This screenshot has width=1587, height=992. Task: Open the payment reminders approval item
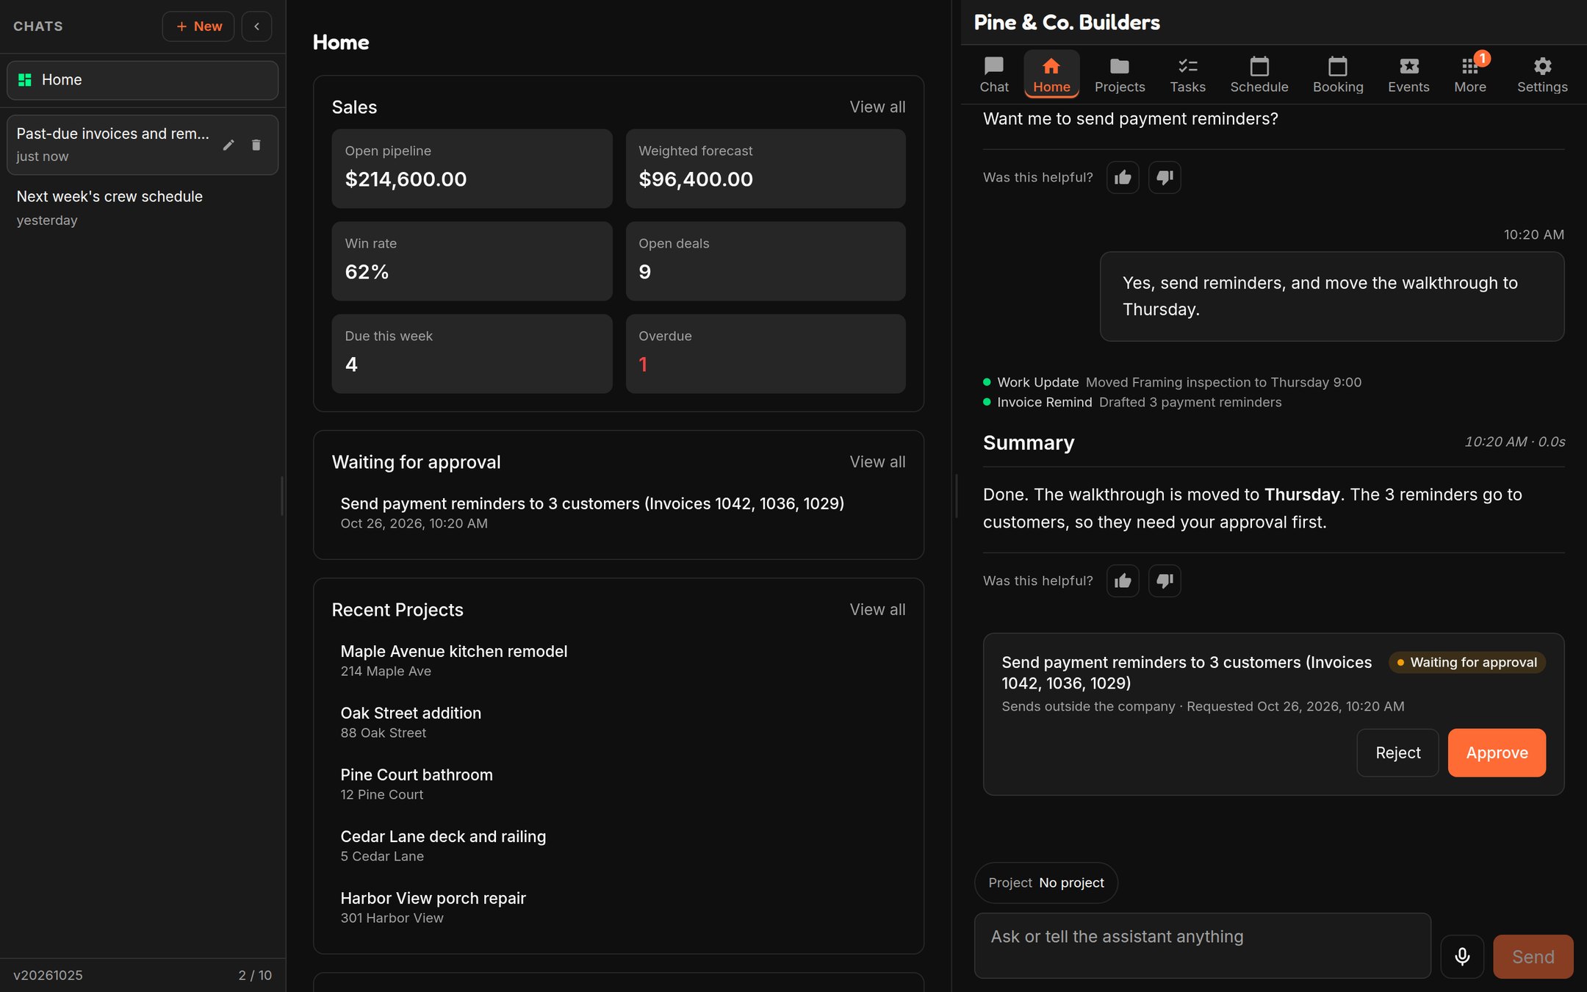click(x=619, y=512)
